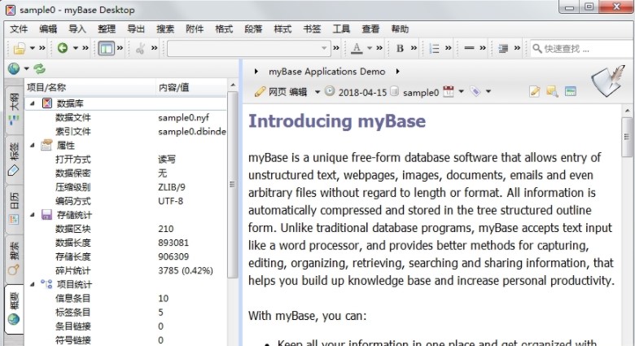Select the 数据文件 row

tap(126, 117)
